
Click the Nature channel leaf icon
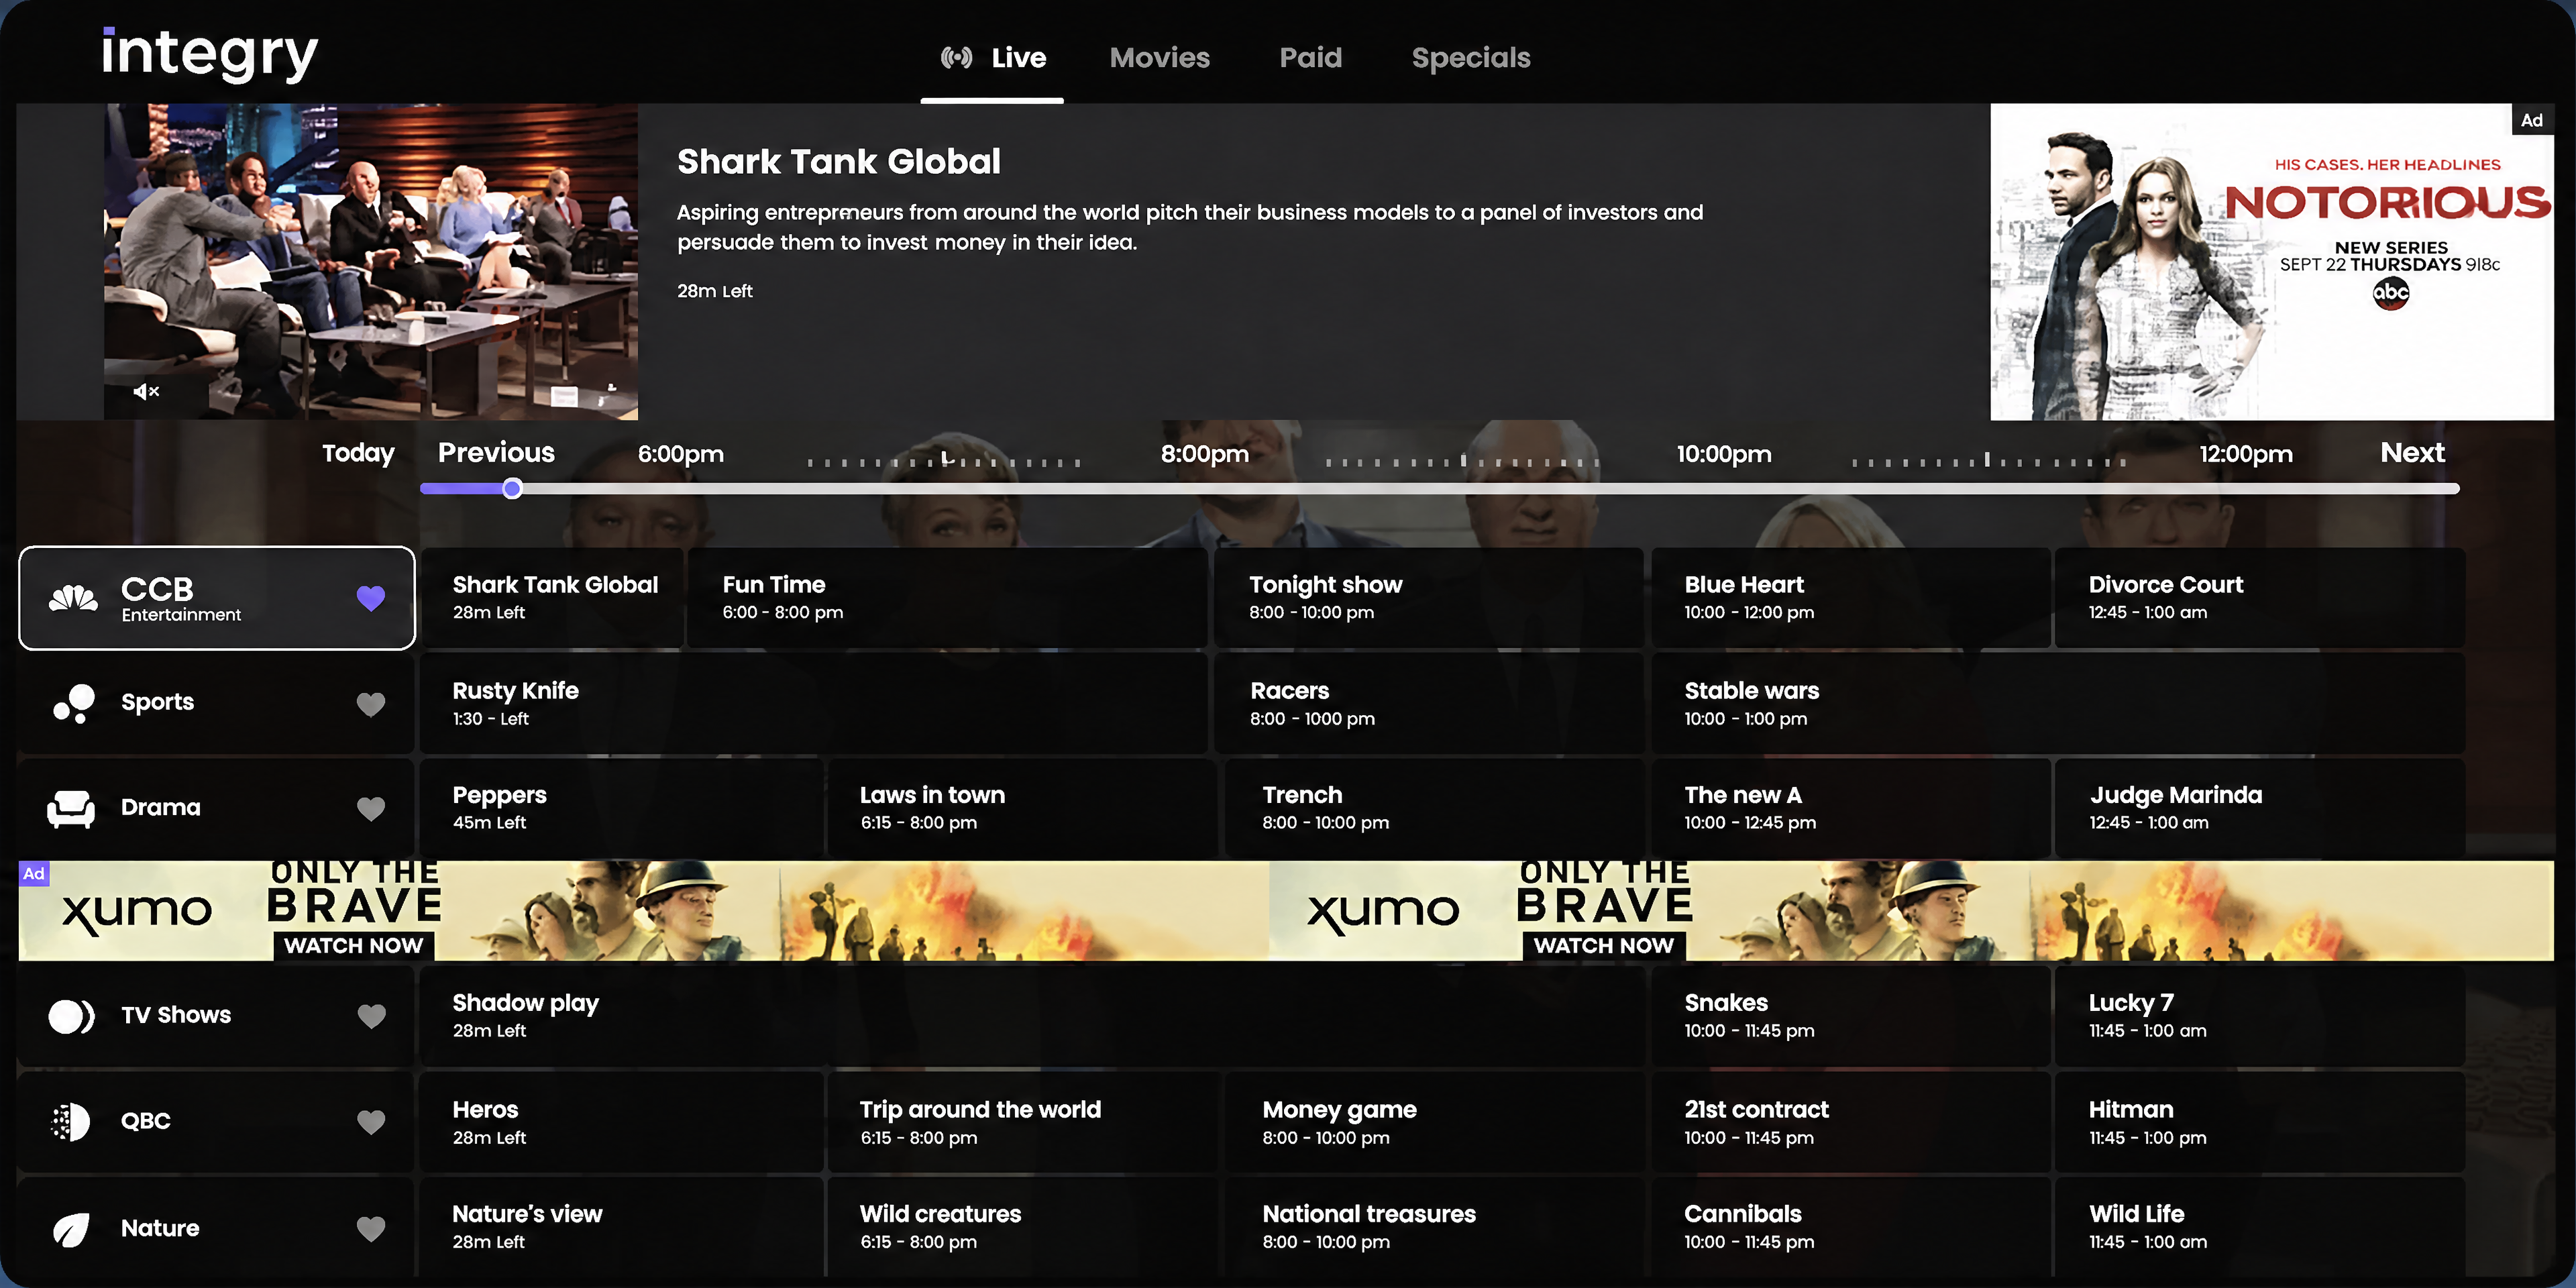pos(71,1229)
